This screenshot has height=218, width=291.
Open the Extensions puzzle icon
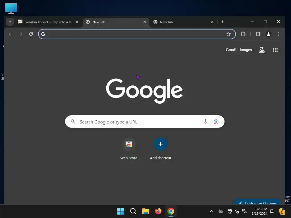[x=243, y=34]
